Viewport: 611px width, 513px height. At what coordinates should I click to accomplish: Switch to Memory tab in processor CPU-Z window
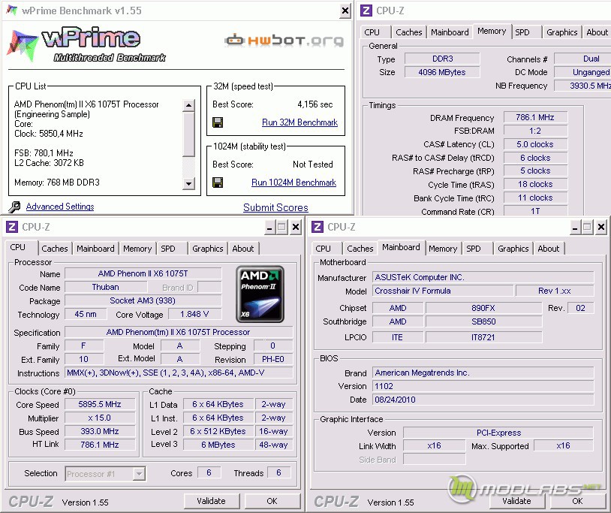137,249
